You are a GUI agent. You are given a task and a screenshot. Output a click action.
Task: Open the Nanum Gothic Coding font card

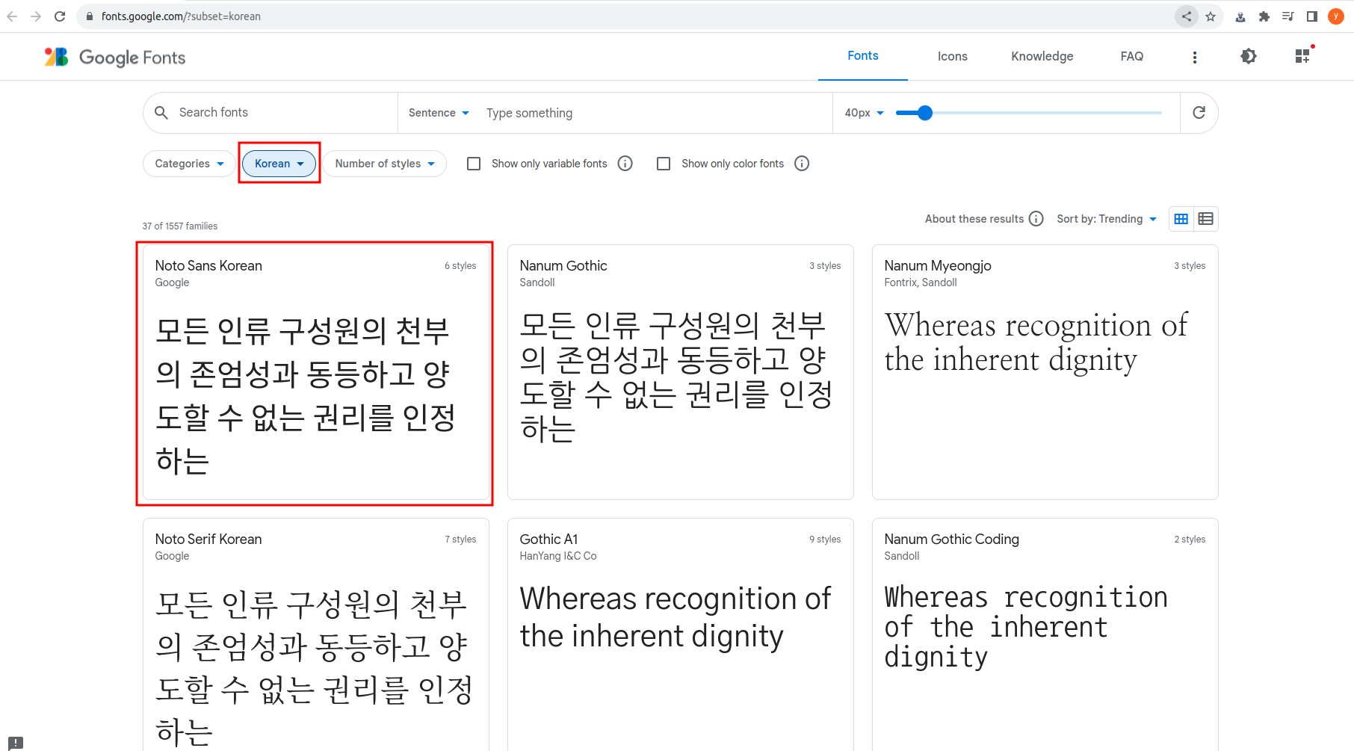1045,635
